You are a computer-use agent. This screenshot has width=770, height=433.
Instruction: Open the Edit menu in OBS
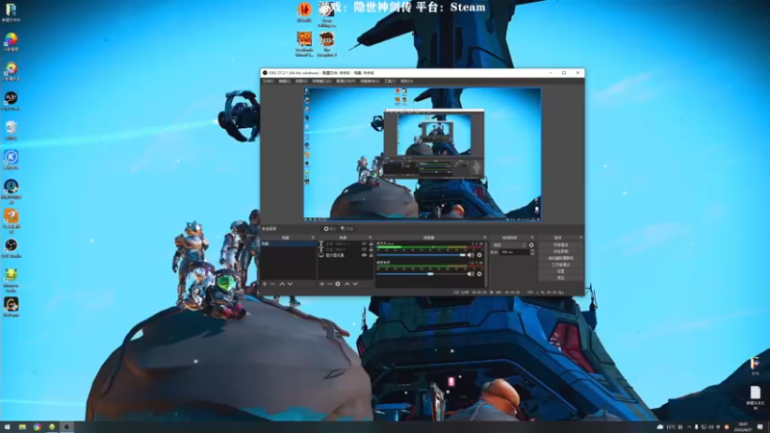click(x=284, y=81)
